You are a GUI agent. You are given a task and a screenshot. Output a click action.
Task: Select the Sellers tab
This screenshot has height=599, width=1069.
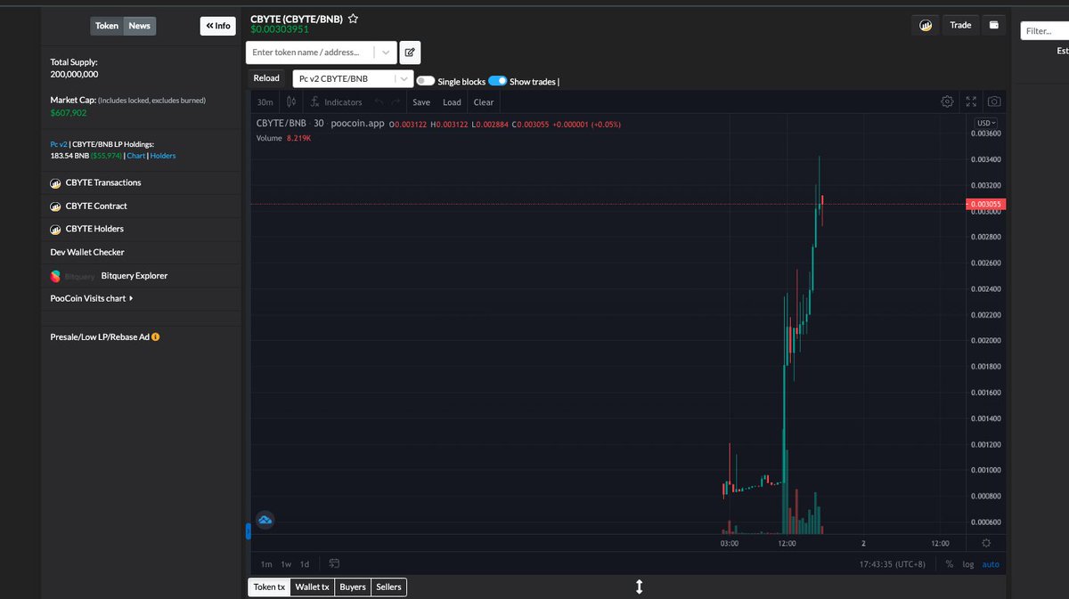coord(388,587)
